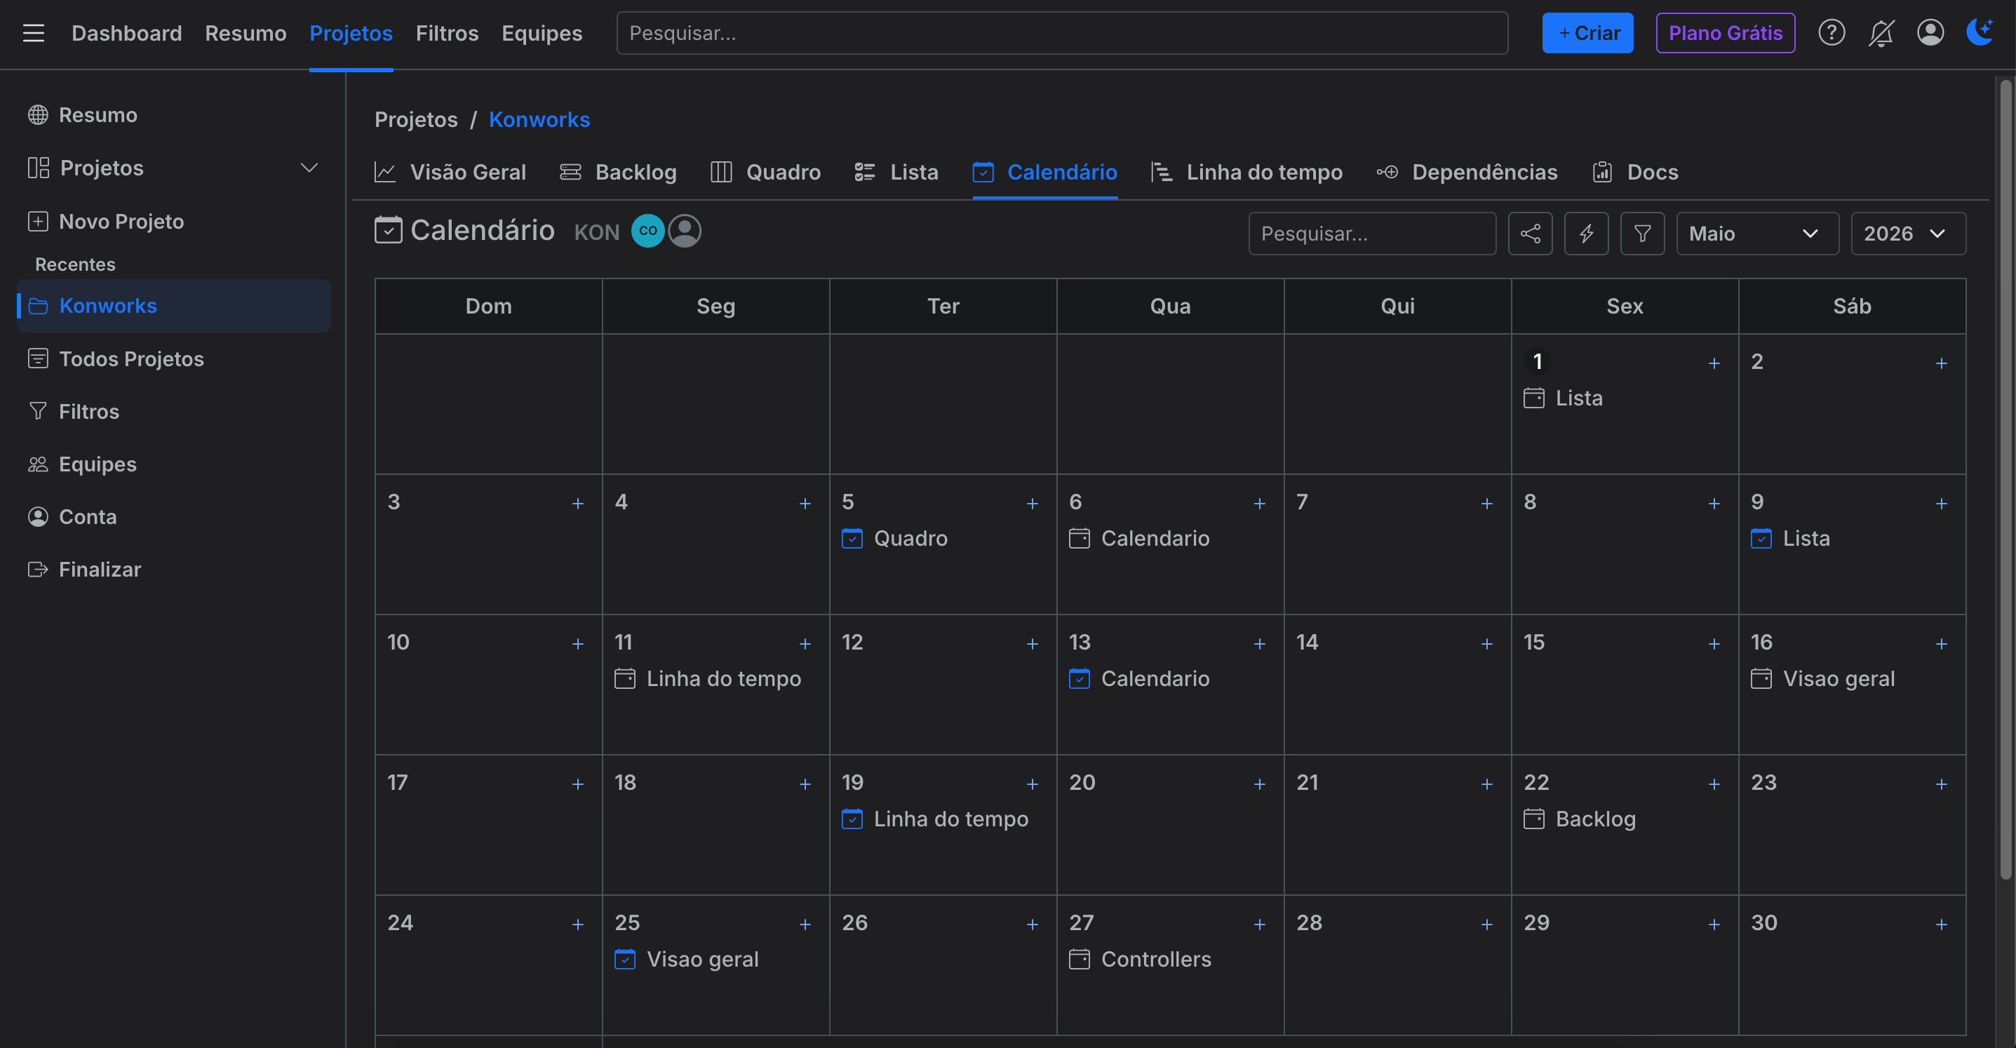Add an item on day 28

click(1487, 925)
